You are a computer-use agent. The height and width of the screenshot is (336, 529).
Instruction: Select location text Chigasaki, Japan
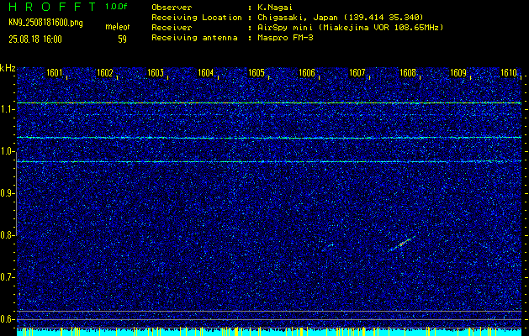[297, 18]
